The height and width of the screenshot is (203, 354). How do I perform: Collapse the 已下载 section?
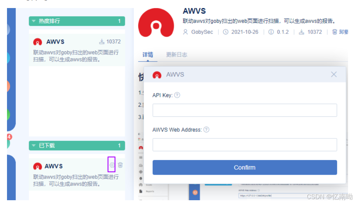pyautogui.click(x=77, y=145)
